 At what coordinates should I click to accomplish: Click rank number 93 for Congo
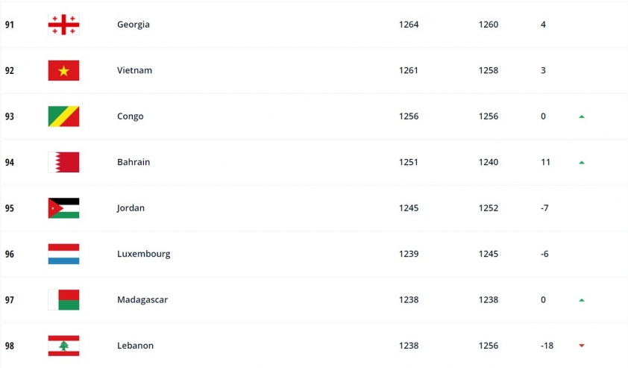pyautogui.click(x=10, y=116)
